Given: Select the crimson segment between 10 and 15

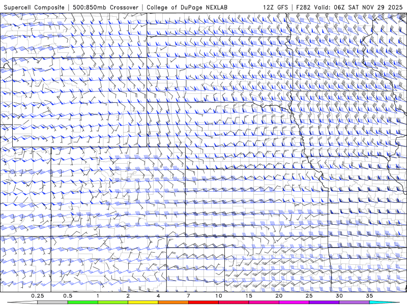Looking at the screenshot, I should point(234,302).
